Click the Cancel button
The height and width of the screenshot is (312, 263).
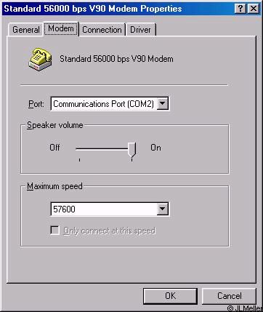229,296
